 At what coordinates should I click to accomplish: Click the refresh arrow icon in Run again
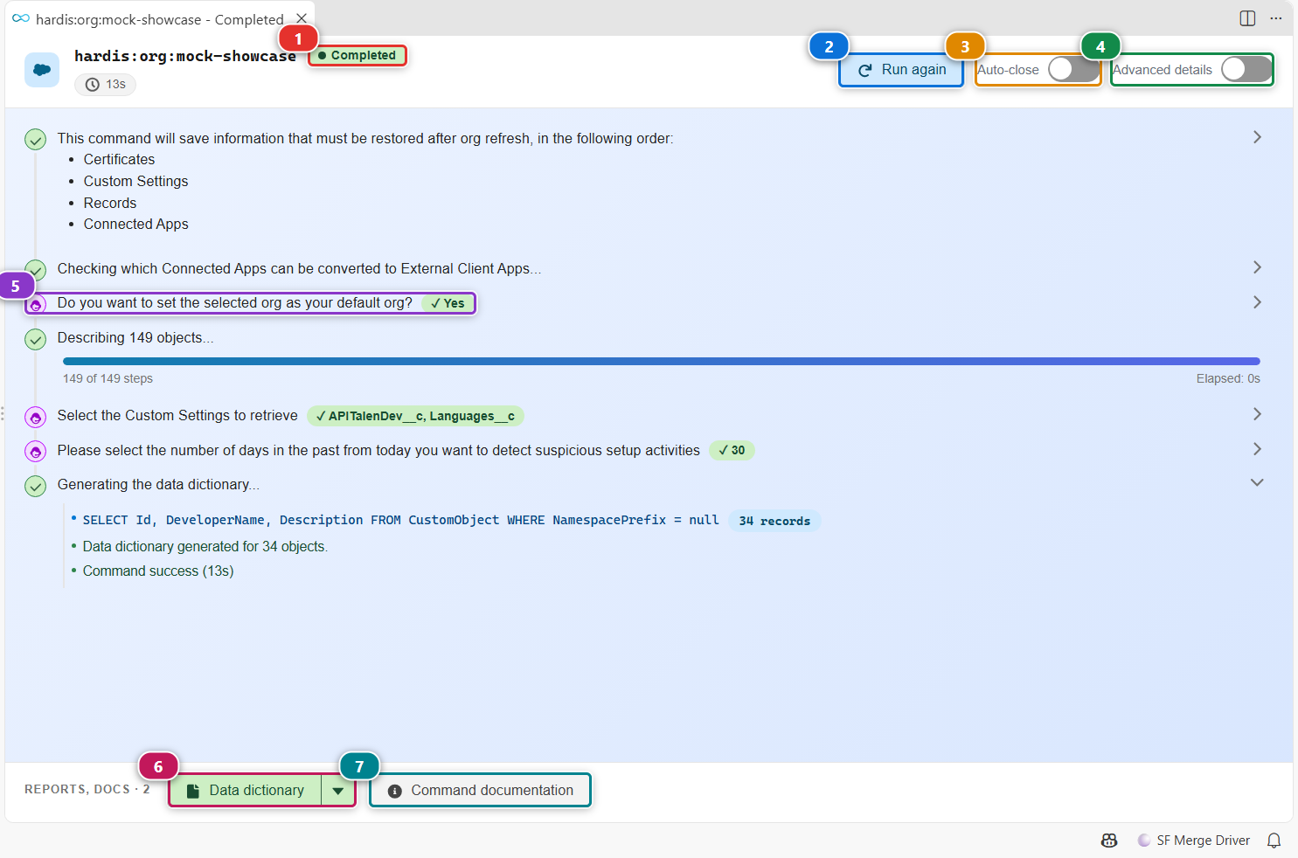coord(864,70)
